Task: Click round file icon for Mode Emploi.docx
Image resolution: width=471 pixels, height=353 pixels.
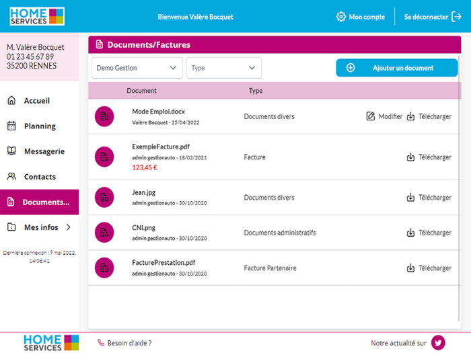Action: click(x=104, y=116)
